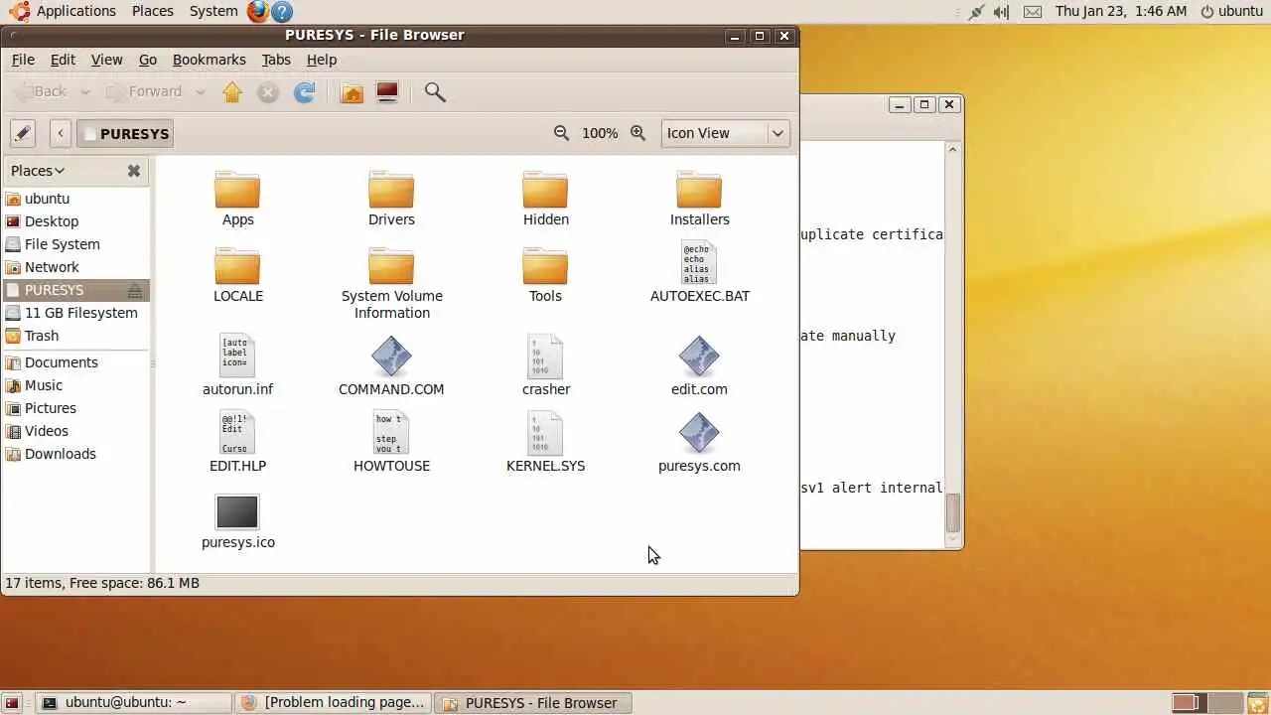This screenshot has height=715, width=1271.
Task: Select Network in Places sidebar
Action: (x=75, y=267)
